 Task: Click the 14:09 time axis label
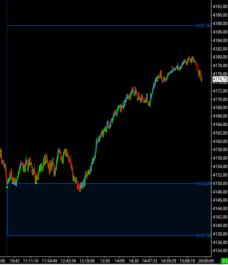119,261
